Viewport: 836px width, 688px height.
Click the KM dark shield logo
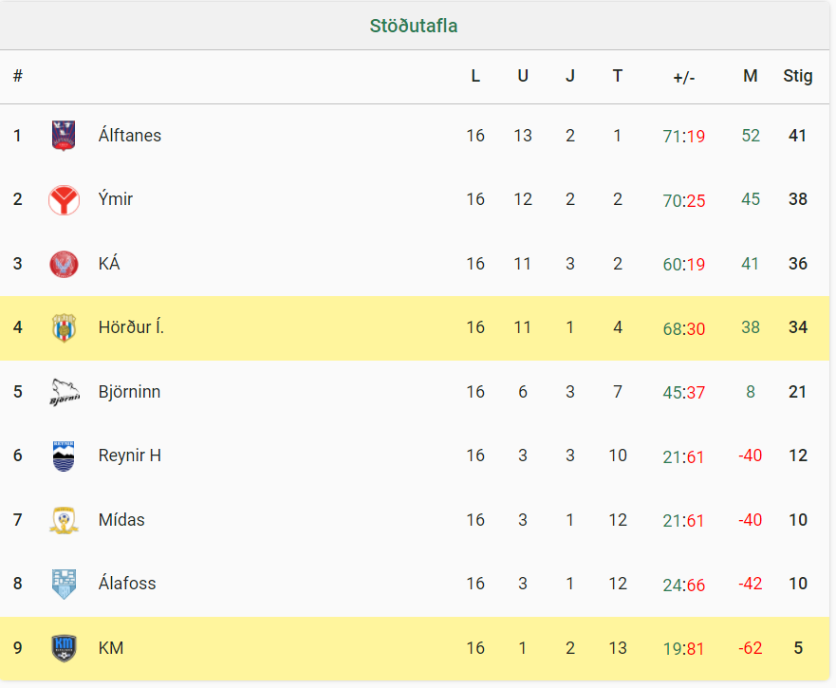click(x=64, y=648)
